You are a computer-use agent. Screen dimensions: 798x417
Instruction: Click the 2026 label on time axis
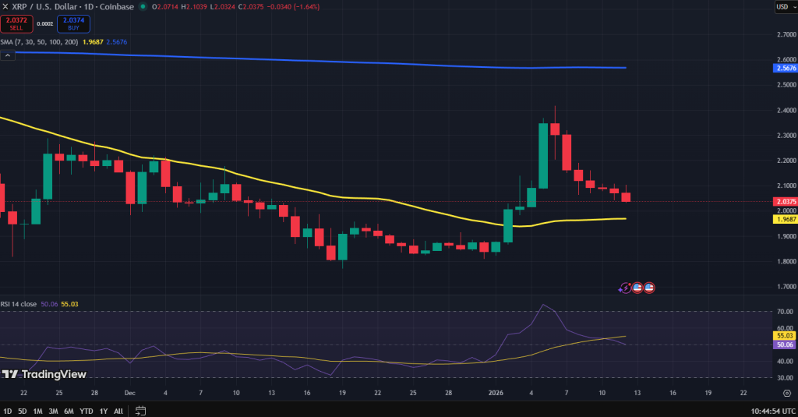coord(496,393)
